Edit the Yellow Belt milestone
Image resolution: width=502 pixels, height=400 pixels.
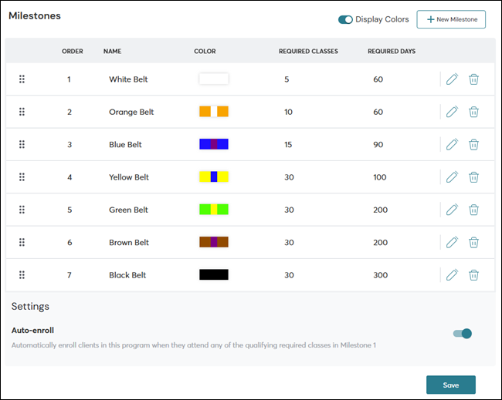(x=452, y=177)
